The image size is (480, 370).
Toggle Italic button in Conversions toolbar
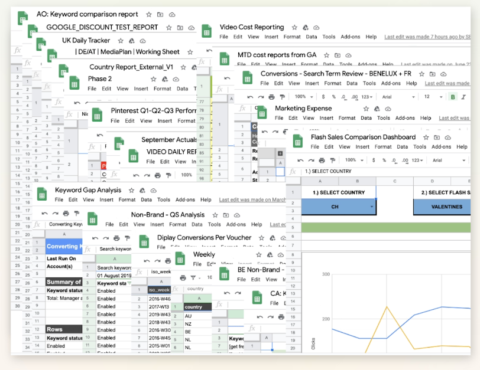(x=463, y=97)
